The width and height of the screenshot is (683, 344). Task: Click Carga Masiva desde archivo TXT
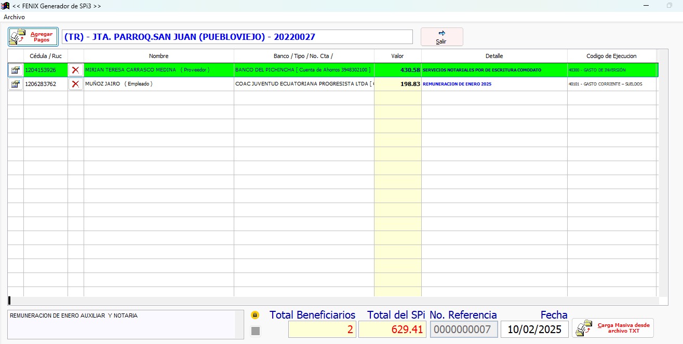(x=613, y=328)
